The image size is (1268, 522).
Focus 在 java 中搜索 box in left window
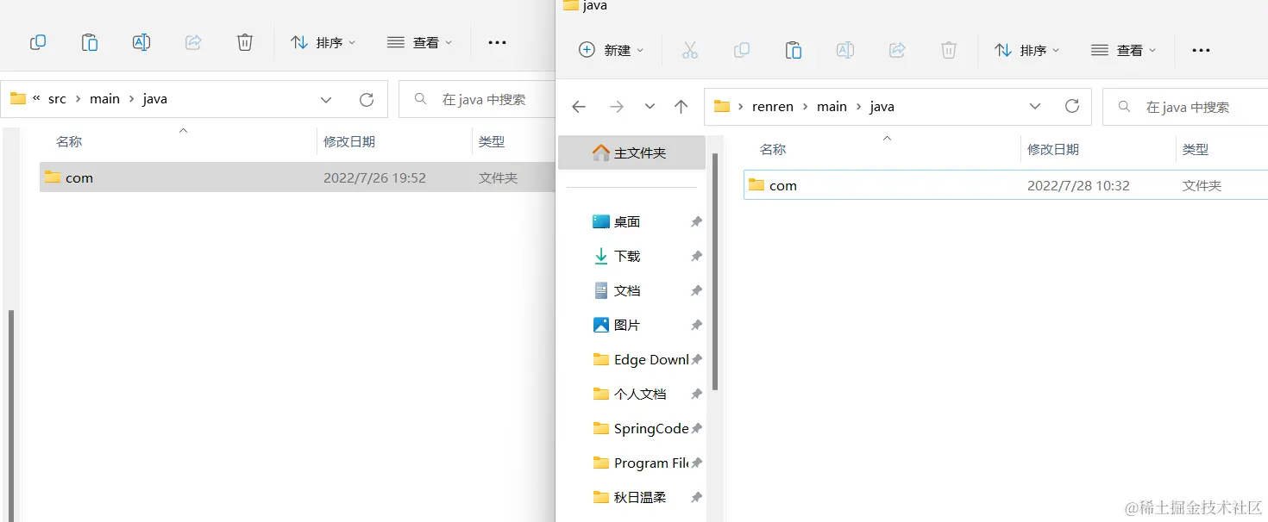click(x=479, y=100)
